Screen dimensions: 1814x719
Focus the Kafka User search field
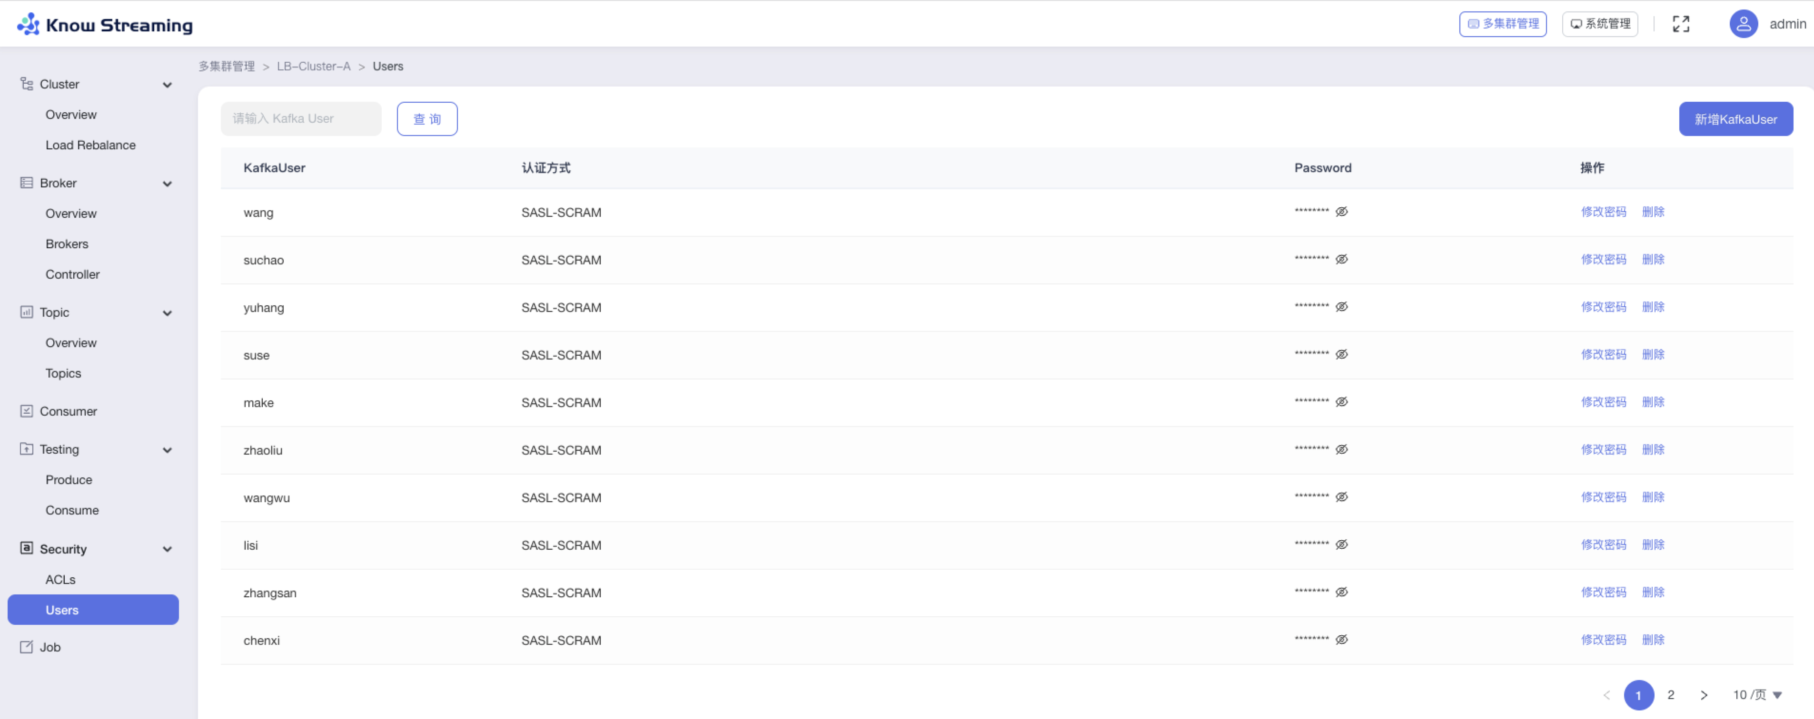pos(301,119)
